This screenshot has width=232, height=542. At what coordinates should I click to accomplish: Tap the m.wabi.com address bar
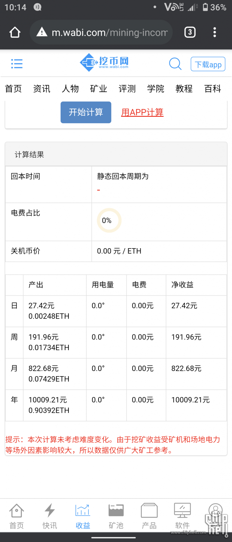(101, 32)
